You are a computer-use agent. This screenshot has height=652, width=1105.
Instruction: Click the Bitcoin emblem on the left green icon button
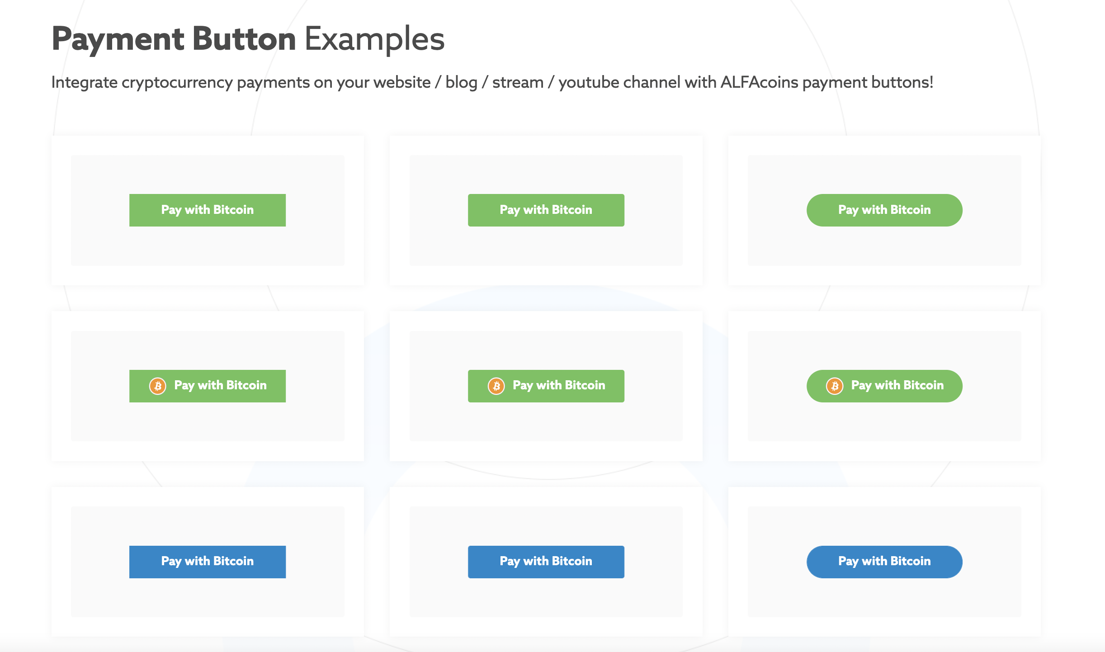158,386
